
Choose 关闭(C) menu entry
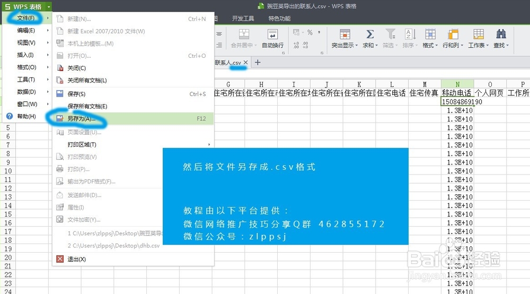[133, 68]
